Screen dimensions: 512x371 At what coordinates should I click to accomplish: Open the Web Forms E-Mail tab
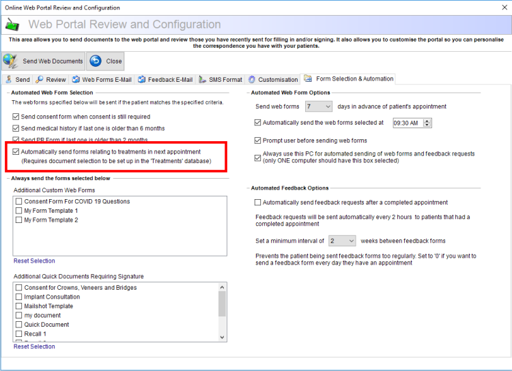coord(102,79)
